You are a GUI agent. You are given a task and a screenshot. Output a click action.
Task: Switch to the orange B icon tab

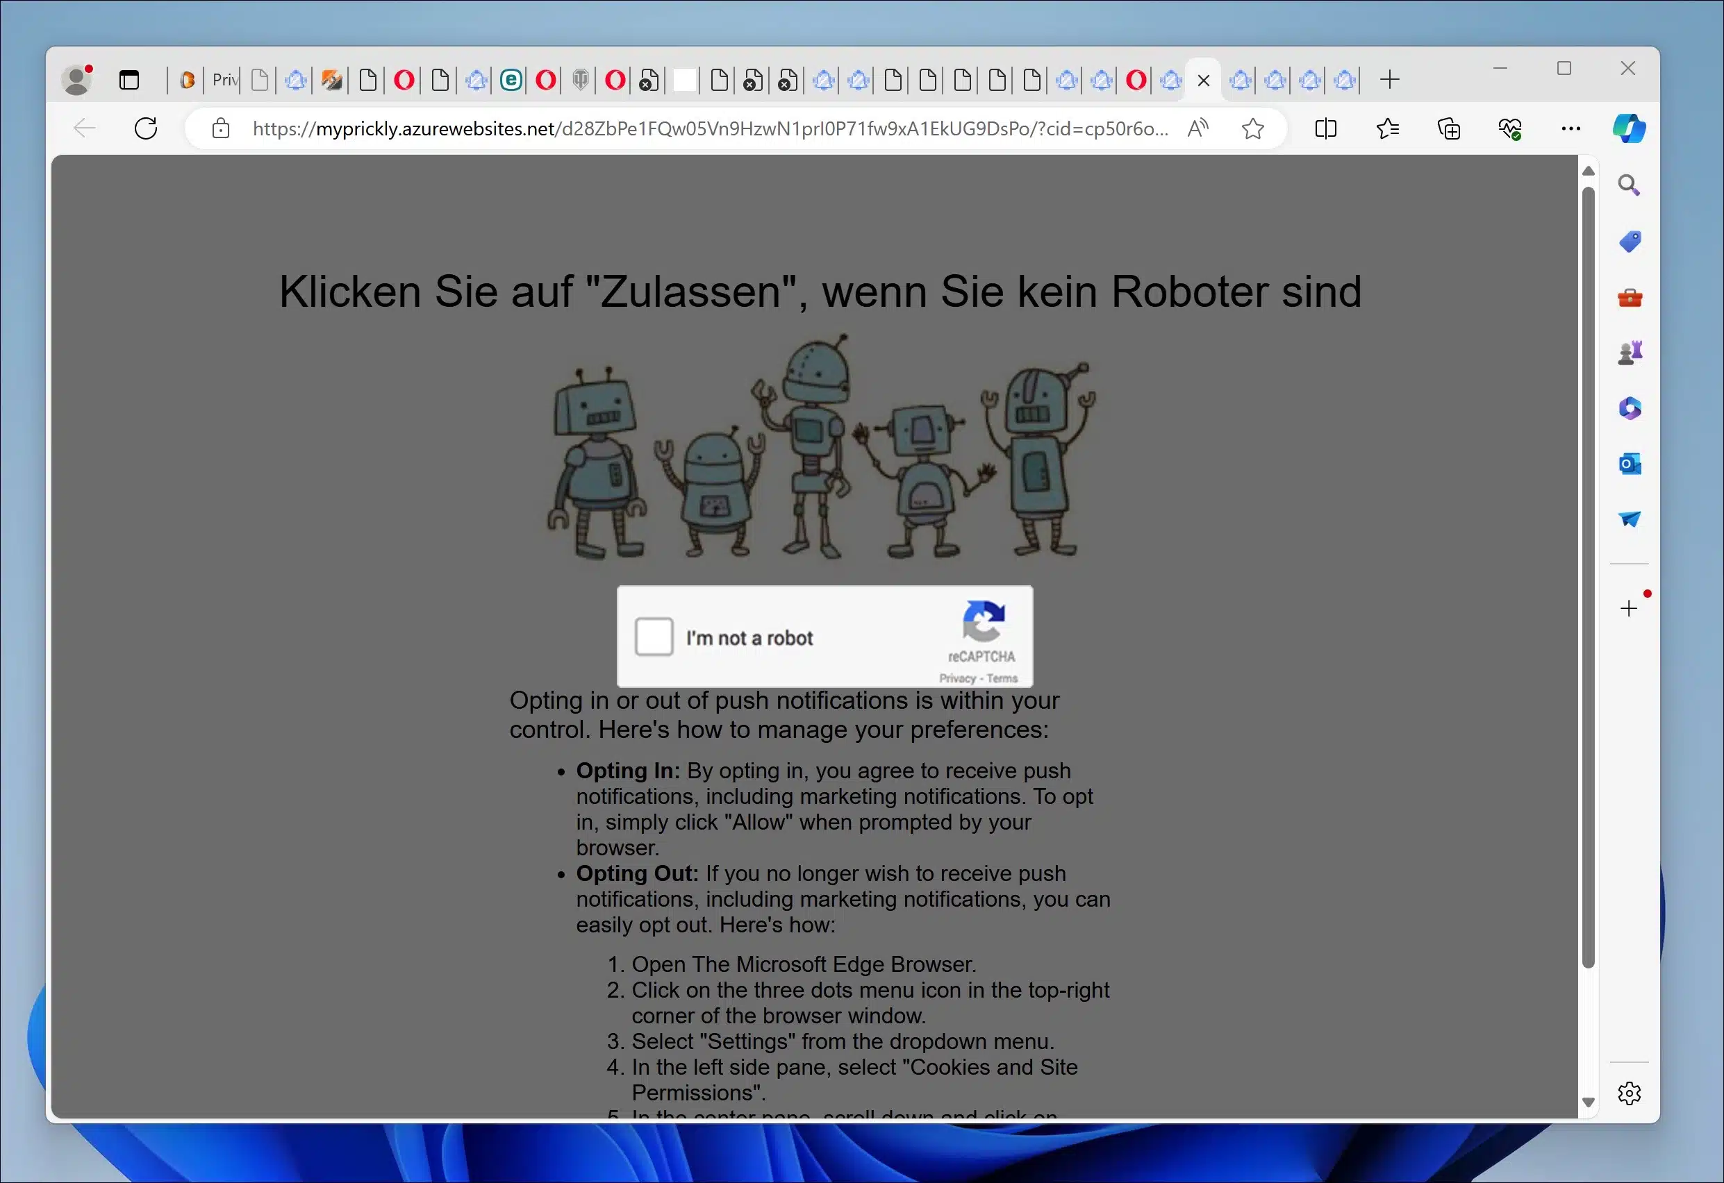188,79
